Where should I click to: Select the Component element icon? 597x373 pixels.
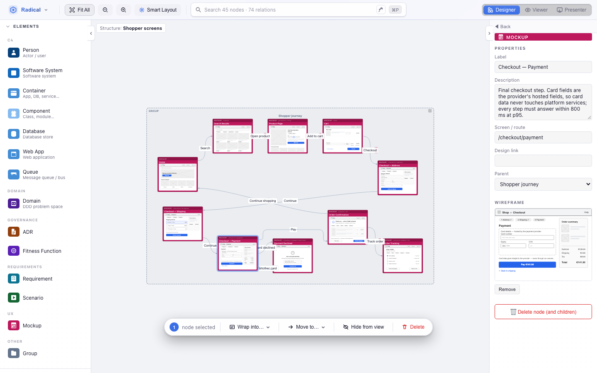[14, 114]
